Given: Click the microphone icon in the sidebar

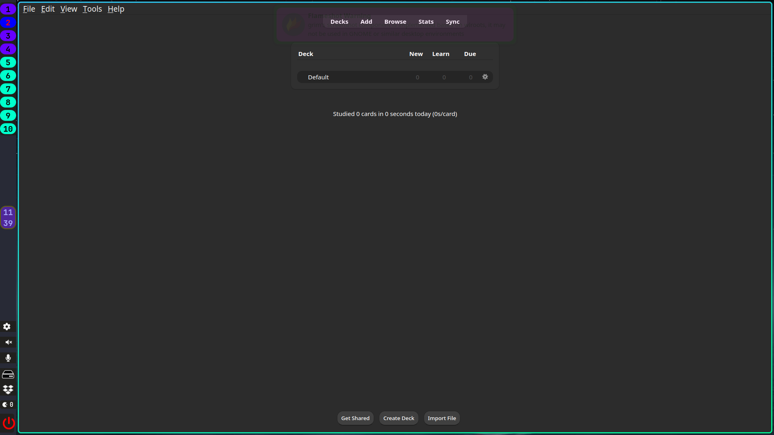Looking at the screenshot, I should 8,358.
